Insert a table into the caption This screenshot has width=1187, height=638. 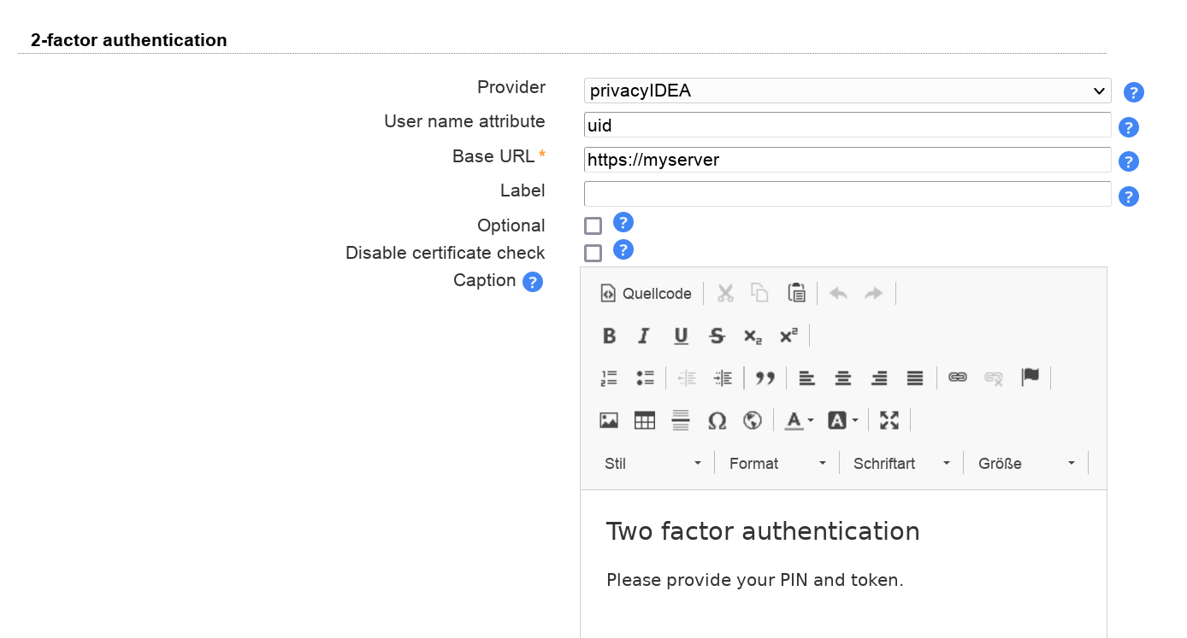[x=645, y=420]
